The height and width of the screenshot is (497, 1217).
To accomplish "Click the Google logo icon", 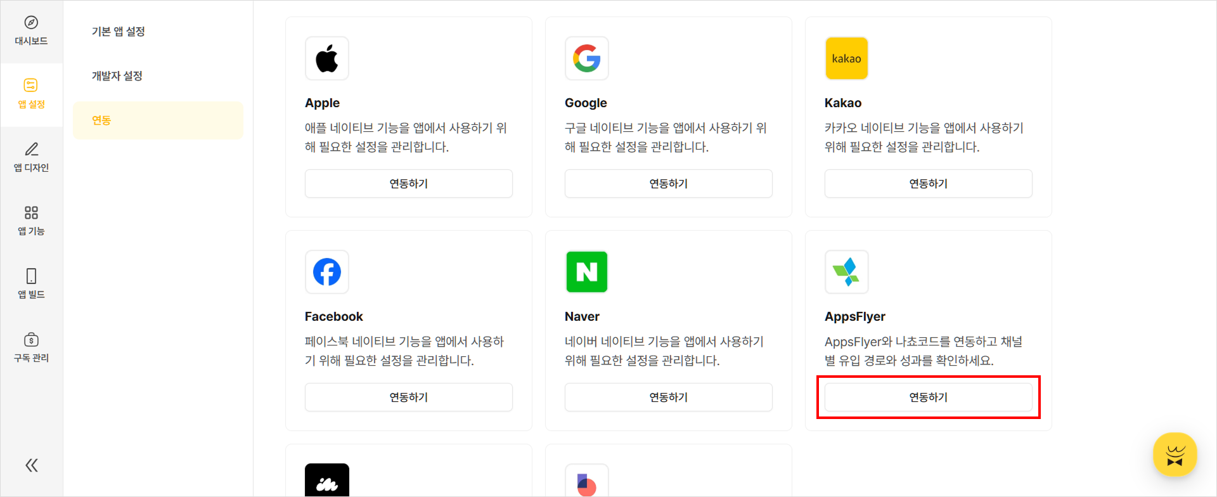I will tap(587, 58).
